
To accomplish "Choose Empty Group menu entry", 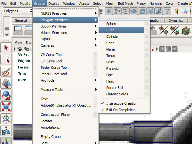I will 51,137.
